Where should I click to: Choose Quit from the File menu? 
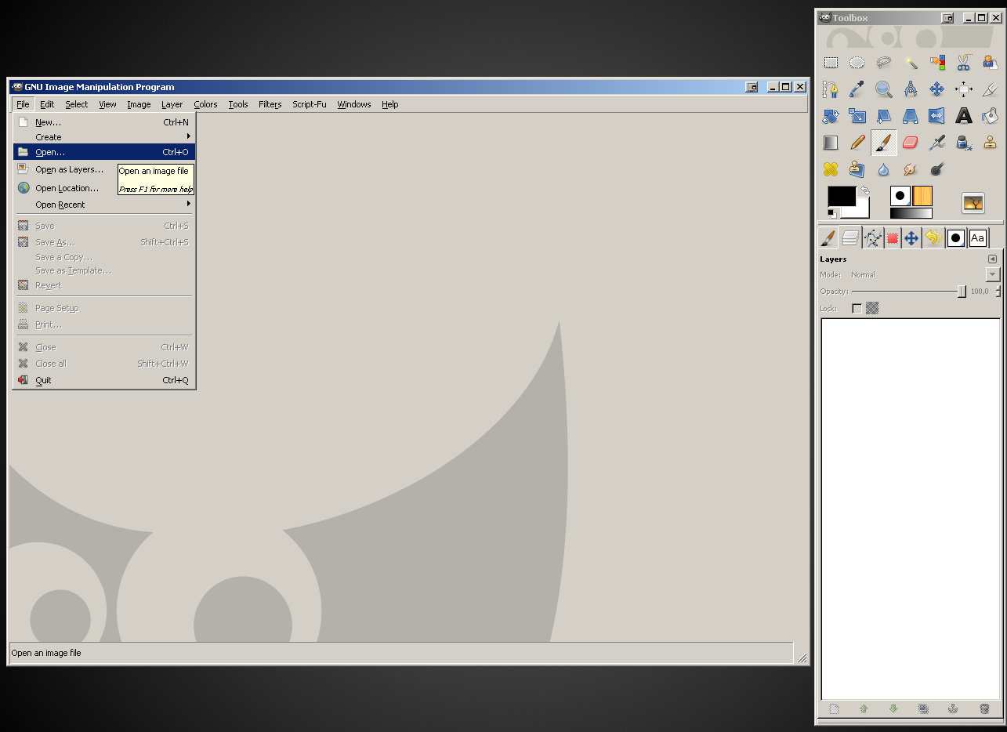click(x=104, y=380)
